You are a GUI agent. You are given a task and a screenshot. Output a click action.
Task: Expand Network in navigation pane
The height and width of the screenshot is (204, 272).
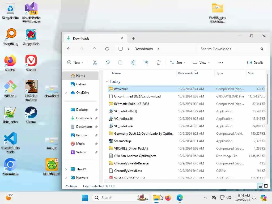coord(66,178)
